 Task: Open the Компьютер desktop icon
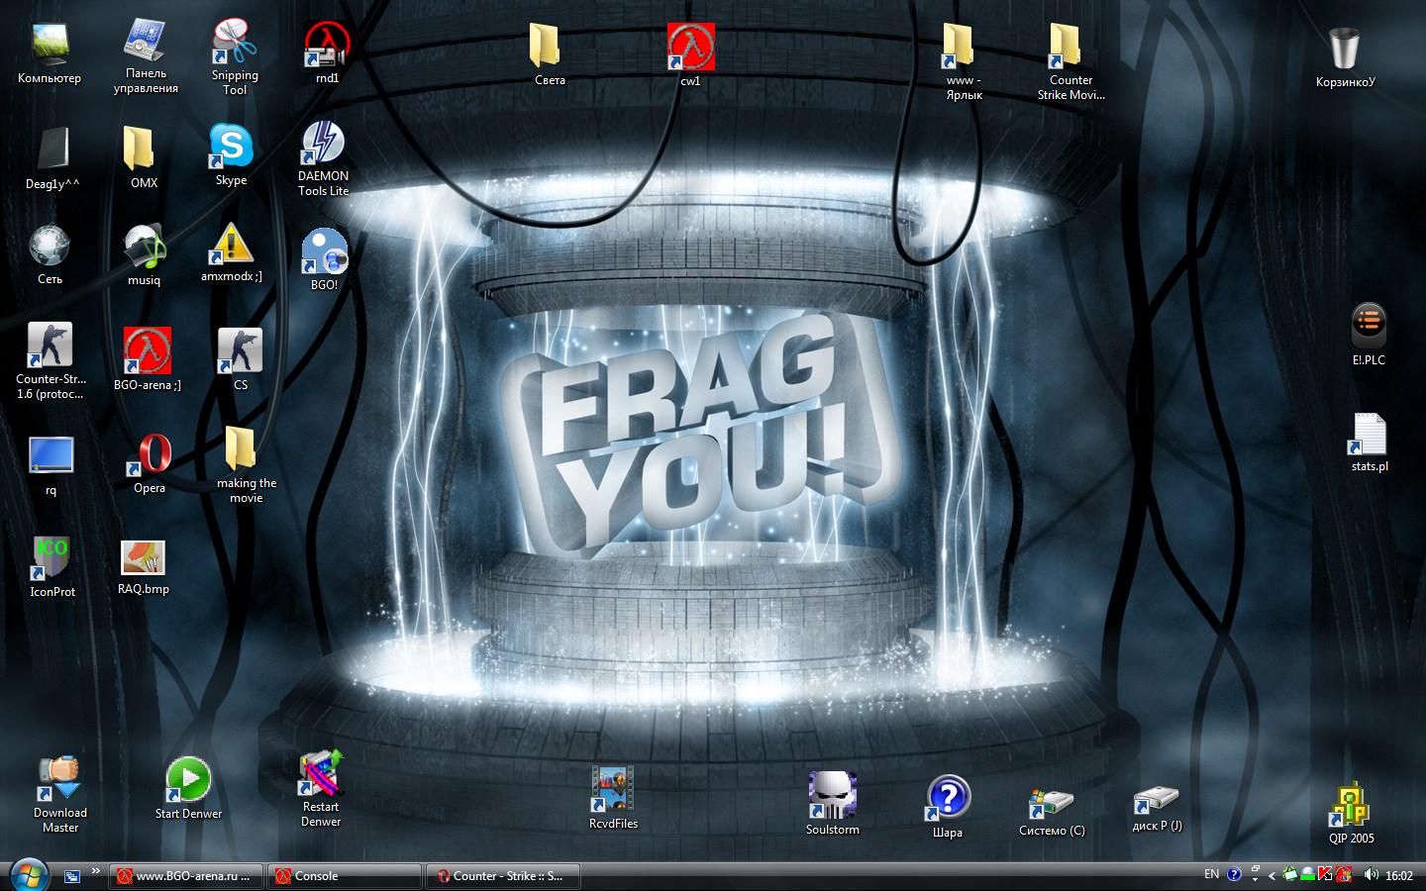[50, 53]
